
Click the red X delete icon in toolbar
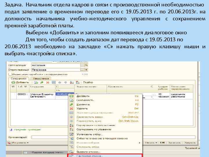click(48, 83)
